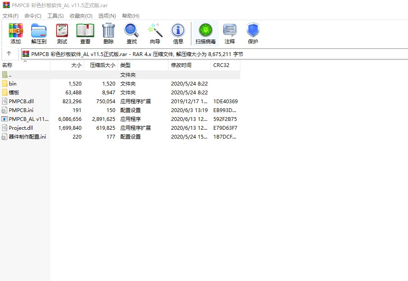
Task: Open the 收藏夹(O) menu
Action: click(x=81, y=16)
